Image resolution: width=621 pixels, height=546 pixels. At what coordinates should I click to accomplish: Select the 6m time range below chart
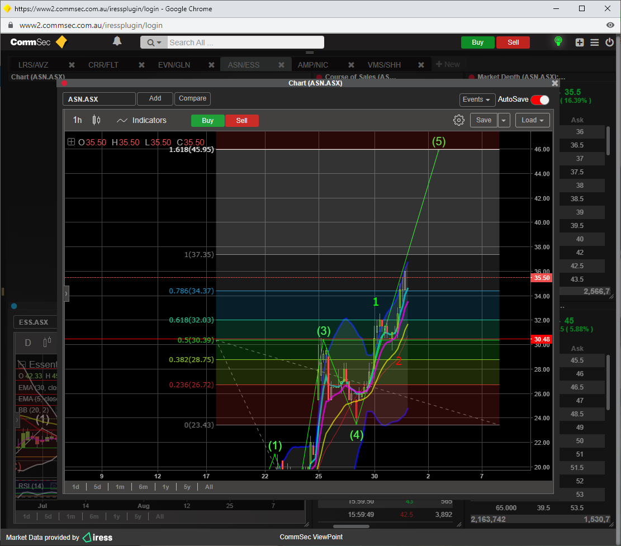(x=143, y=487)
